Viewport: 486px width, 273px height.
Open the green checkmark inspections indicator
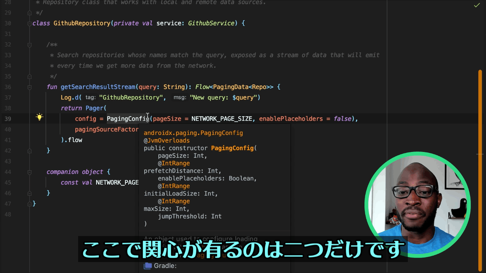coord(477,6)
